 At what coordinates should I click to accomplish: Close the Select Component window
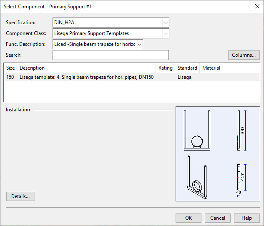[x=256, y=7]
